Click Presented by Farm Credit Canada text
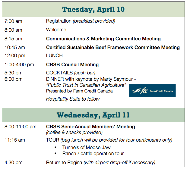Image resolution: width=187 pixels, height=169 pixels. point(79,91)
